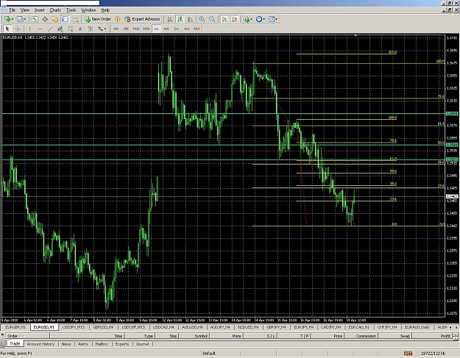Switch timeframe to W1
The height and width of the screenshot is (358, 460).
[x=187, y=29]
